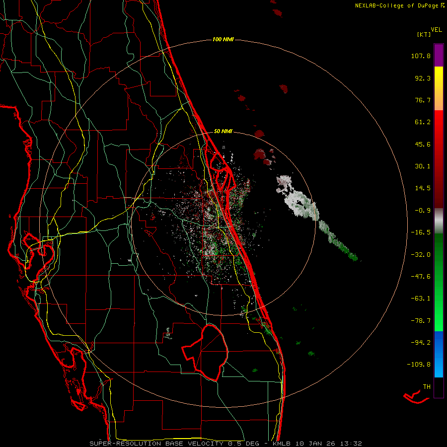Click the large red lake outline on map
This screenshot has height=447, width=447.
[x=205, y=352]
